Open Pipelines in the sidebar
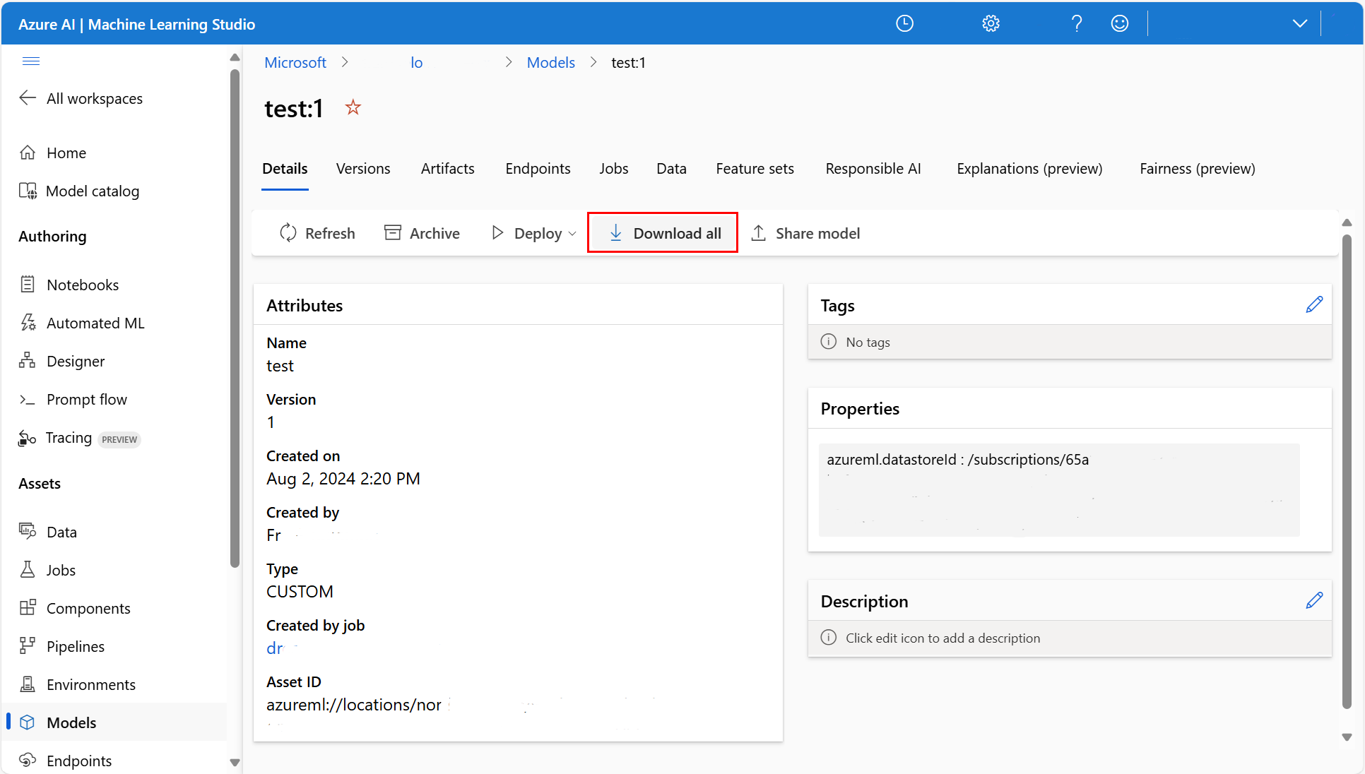1365x774 pixels. point(62,646)
